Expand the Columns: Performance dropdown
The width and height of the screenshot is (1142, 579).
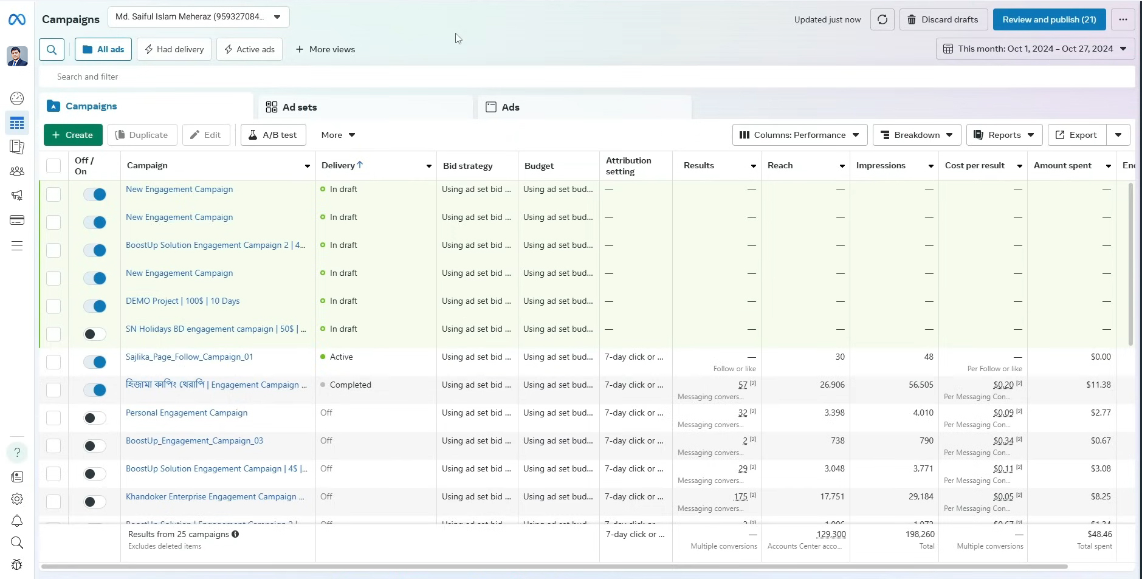pyautogui.click(x=799, y=135)
